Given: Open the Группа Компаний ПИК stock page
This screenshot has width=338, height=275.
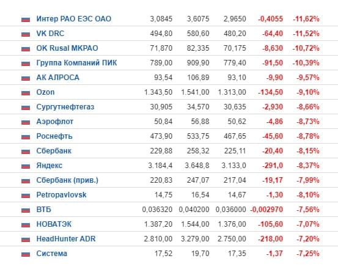Looking at the screenshot, I should click(x=76, y=63).
